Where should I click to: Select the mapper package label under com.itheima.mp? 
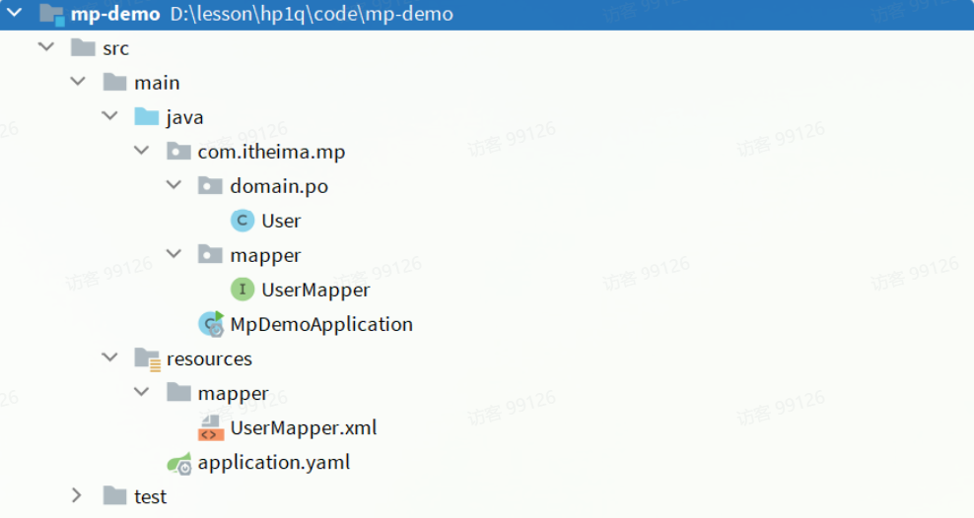point(266,256)
